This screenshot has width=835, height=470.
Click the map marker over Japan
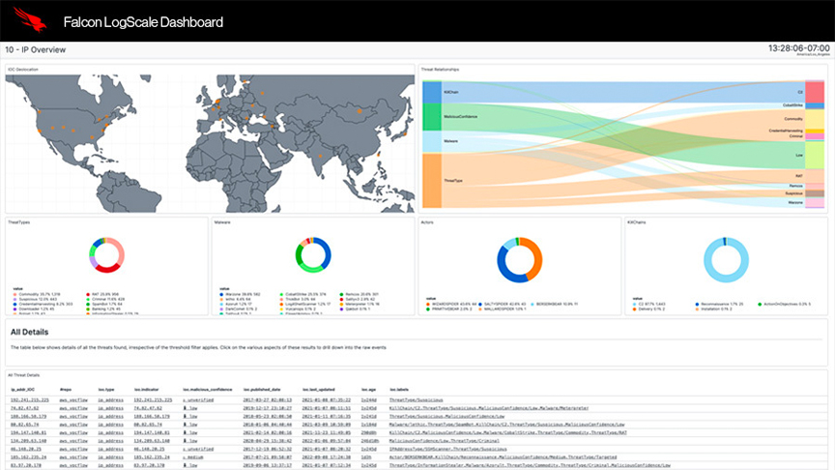(x=404, y=134)
